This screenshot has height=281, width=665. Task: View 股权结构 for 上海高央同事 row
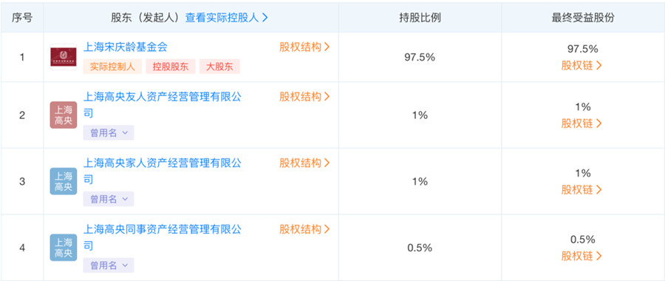click(x=304, y=229)
